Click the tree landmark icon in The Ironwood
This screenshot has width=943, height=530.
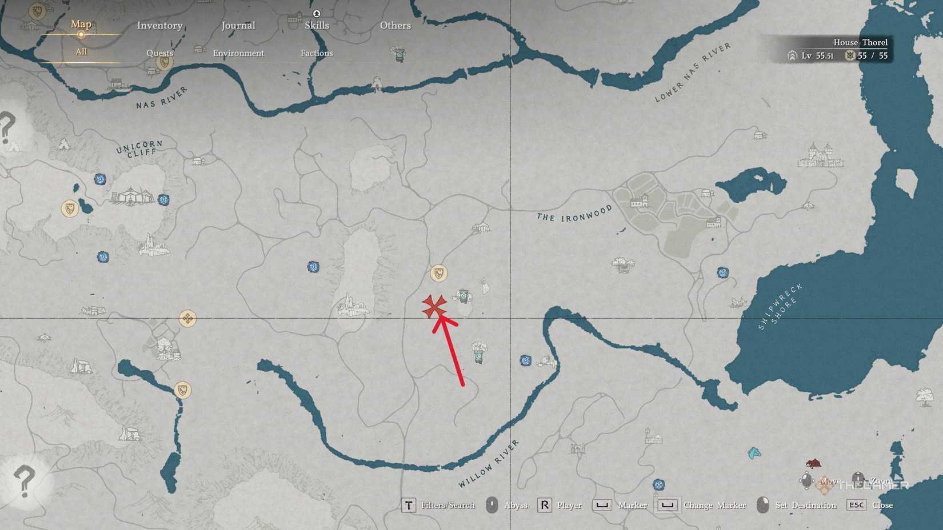[x=622, y=265]
